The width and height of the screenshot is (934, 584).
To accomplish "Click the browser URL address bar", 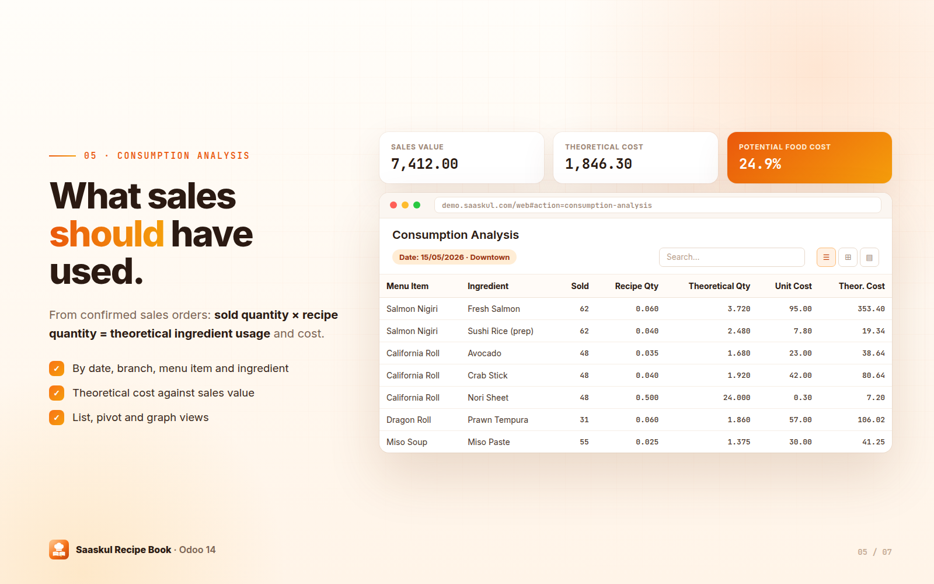I will (x=658, y=205).
